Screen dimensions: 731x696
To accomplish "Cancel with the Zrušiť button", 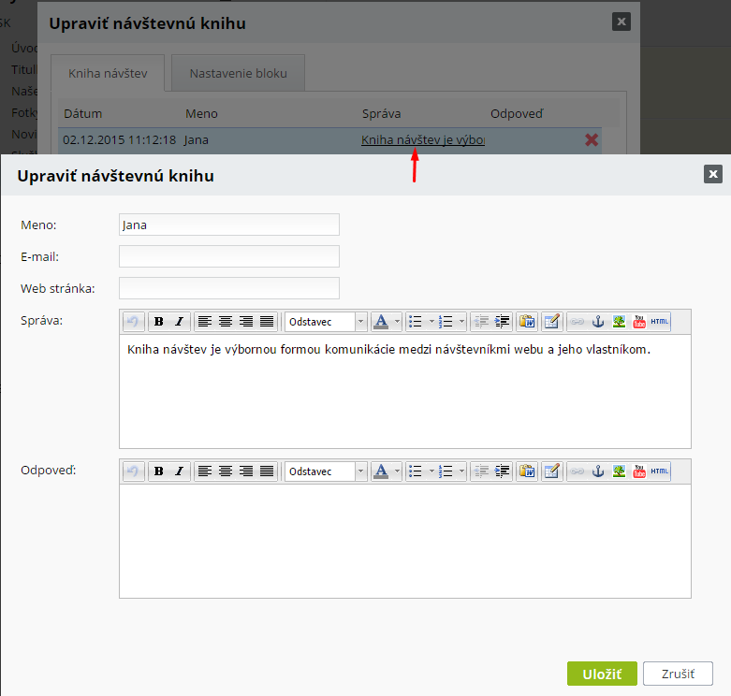I will (678, 674).
